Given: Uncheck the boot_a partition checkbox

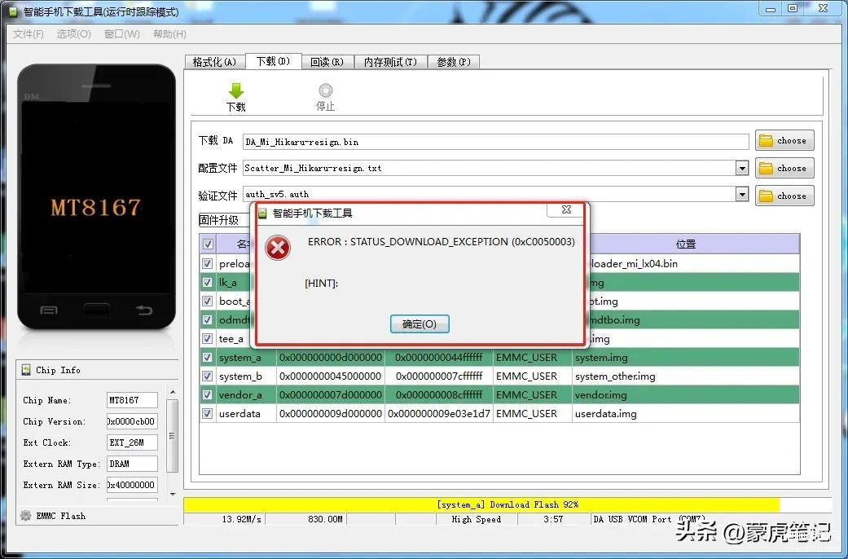Looking at the screenshot, I should point(207,301).
